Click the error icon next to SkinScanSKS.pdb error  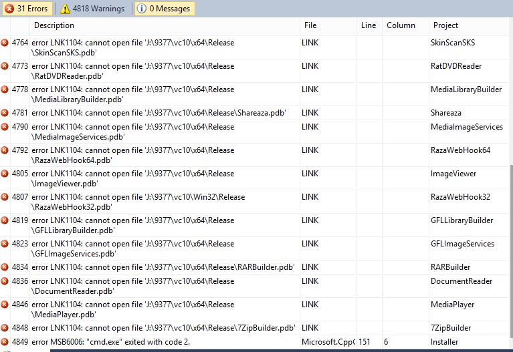click(x=5, y=43)
